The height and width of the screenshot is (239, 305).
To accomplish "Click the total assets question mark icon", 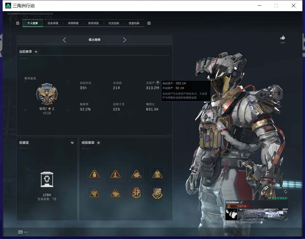I will tap(157, 82).
